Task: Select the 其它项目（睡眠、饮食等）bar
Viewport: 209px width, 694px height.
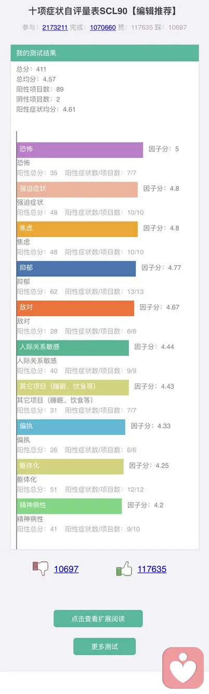Action: pos(73,387)
